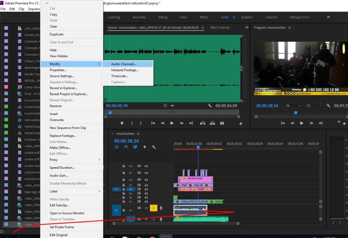Open the 1/2 playback resolution dropdown
The height and width of the screenshot is (238, 348).
314,105
